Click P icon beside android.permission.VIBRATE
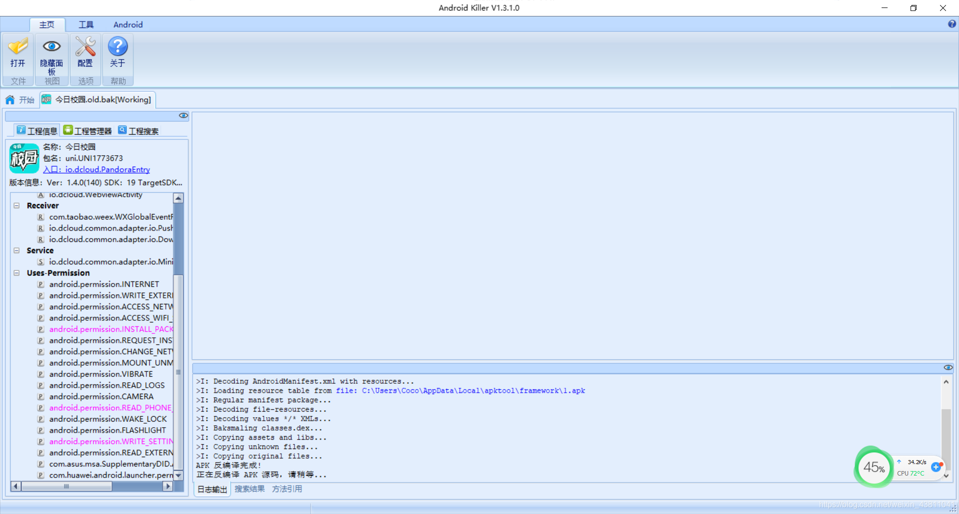The height and width of the screenshot is (514, 959). (40, 374)
